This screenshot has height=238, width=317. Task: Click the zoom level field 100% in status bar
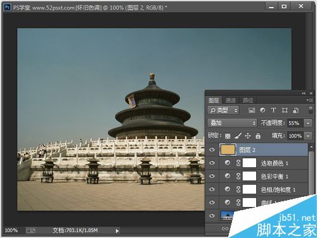[11, 230]
